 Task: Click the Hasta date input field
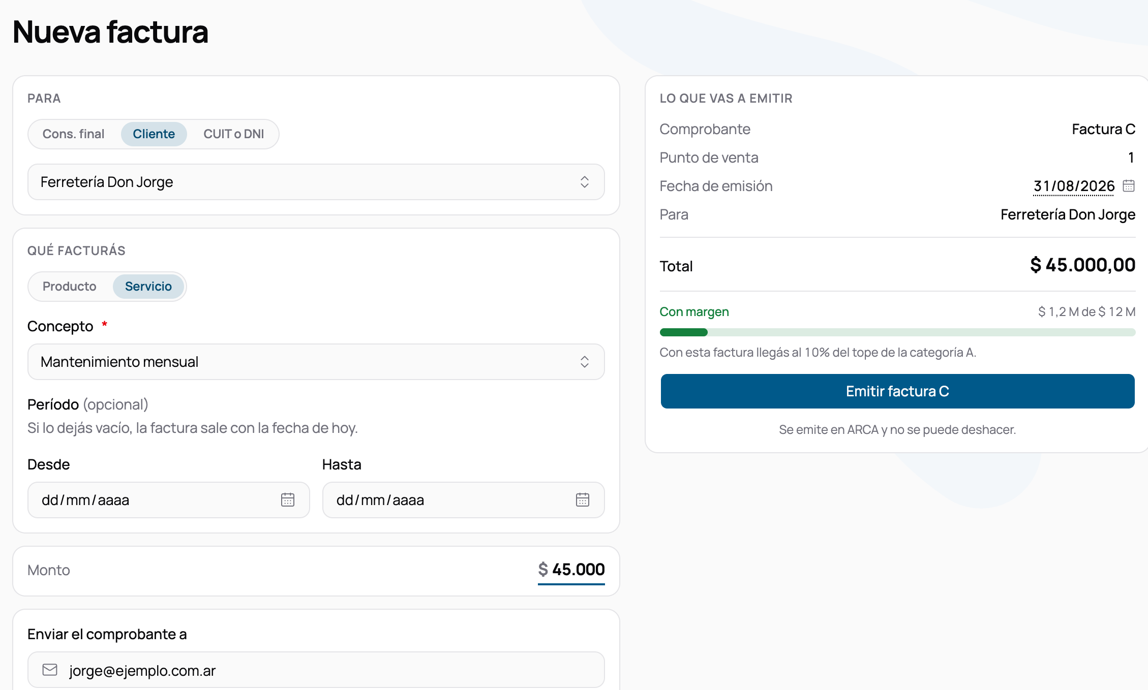coord(463,500)
